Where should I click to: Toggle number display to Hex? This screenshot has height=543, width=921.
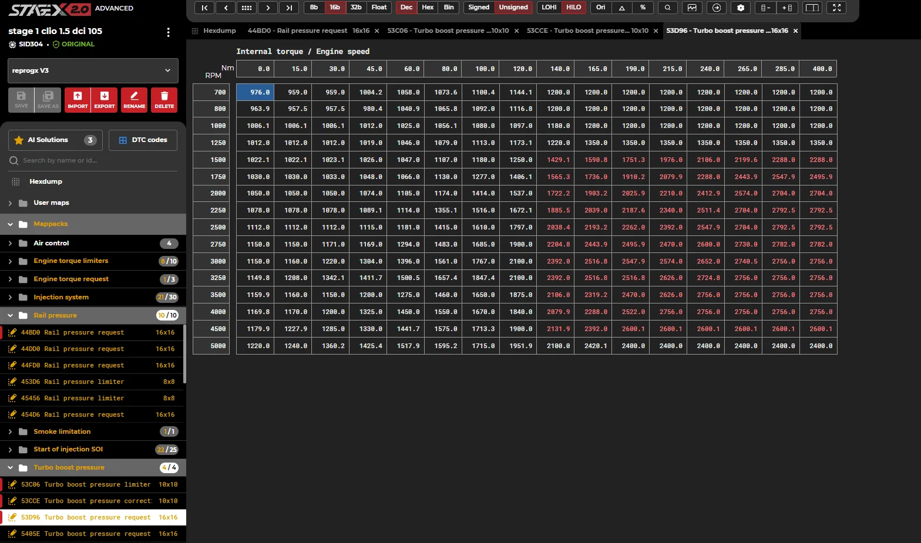pos(428,8)
